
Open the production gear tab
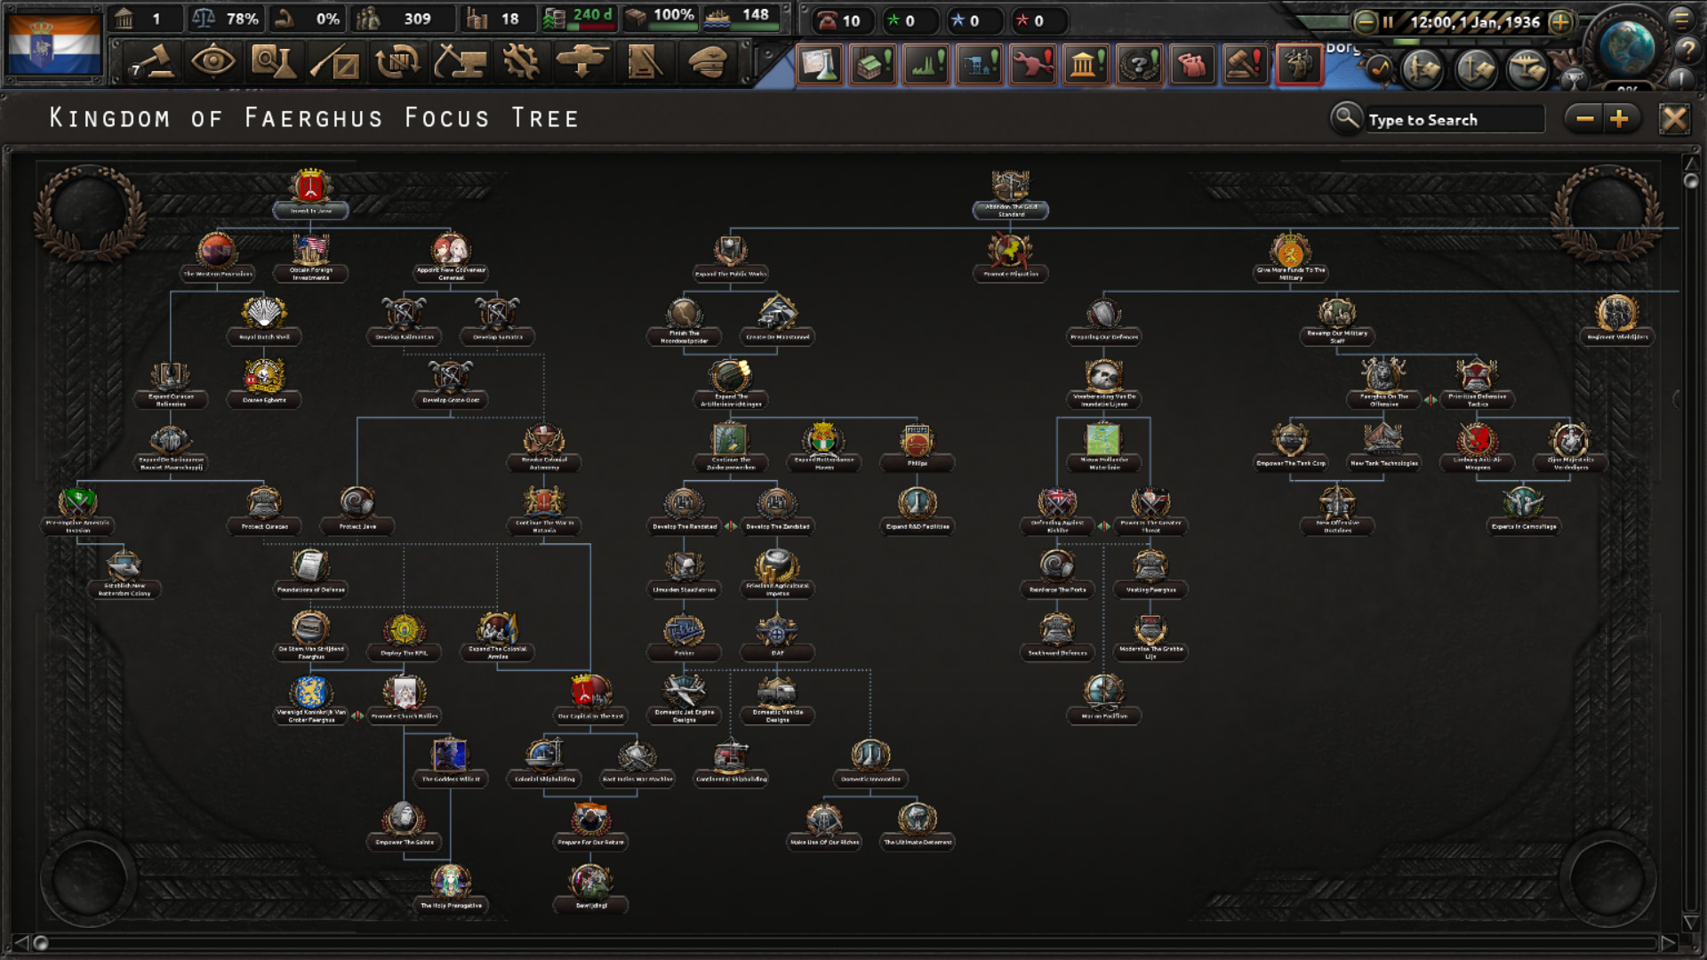click(521, 62)
